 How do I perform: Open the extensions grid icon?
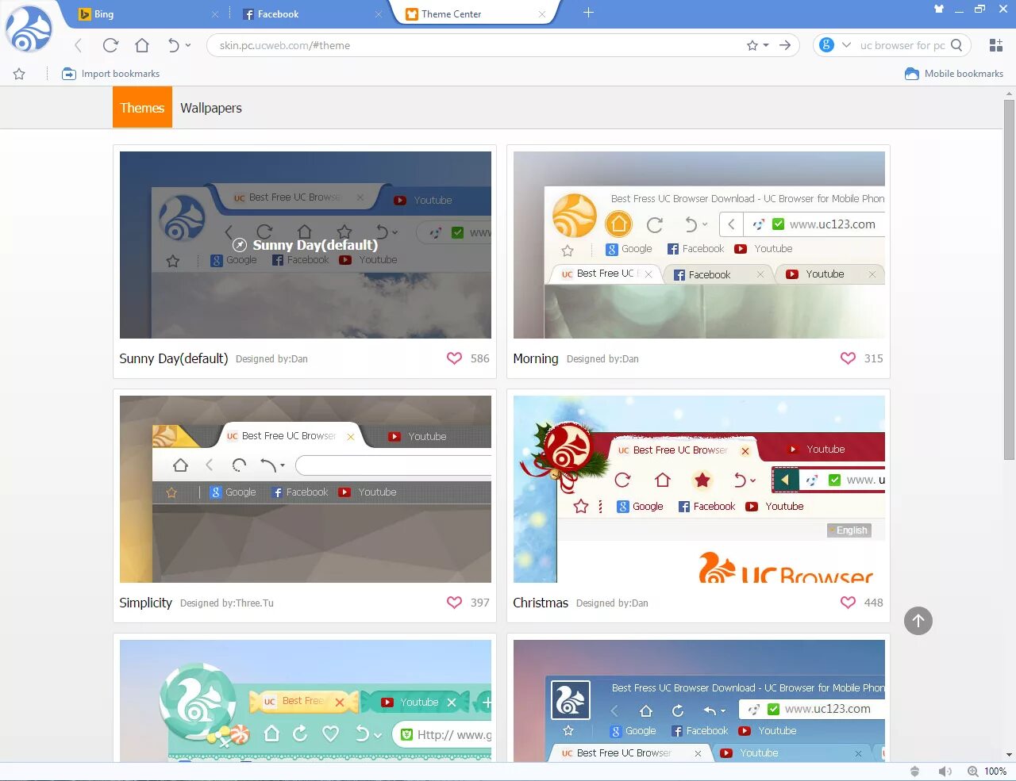[x=996, y=45]
